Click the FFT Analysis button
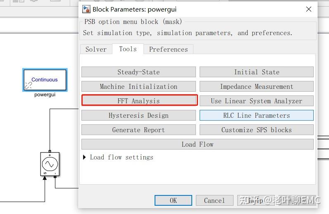The image size is (329, 214). point(139,101)
